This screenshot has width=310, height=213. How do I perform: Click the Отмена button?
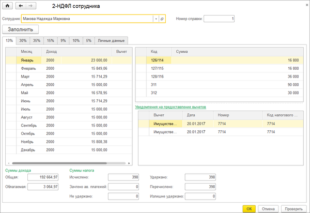click(268, 209)
